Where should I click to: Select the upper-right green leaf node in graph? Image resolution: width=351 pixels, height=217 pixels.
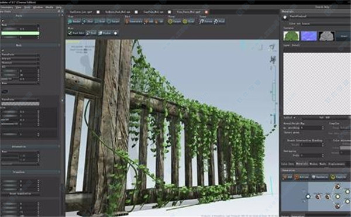[347, 191]
